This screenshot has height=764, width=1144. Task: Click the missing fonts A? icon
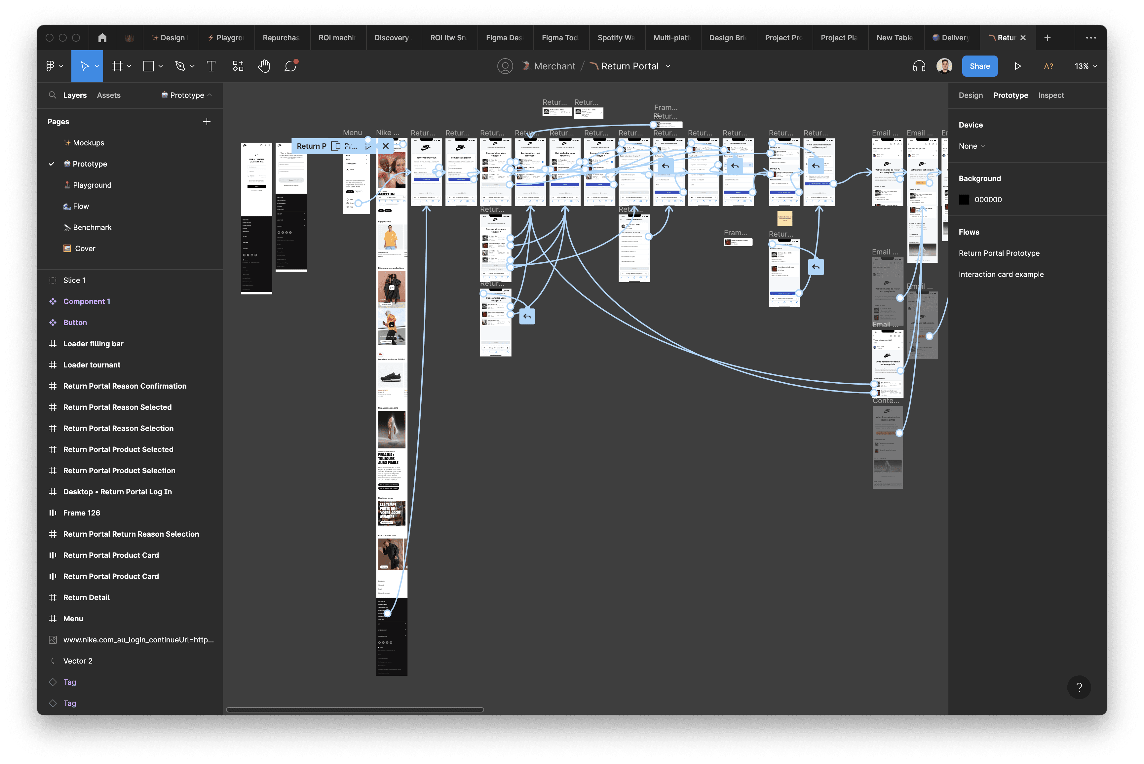(x=1049, y=66)
